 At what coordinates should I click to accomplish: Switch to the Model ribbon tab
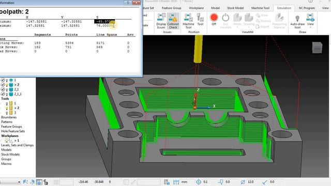pyautogui.click(x=215, y=8)
